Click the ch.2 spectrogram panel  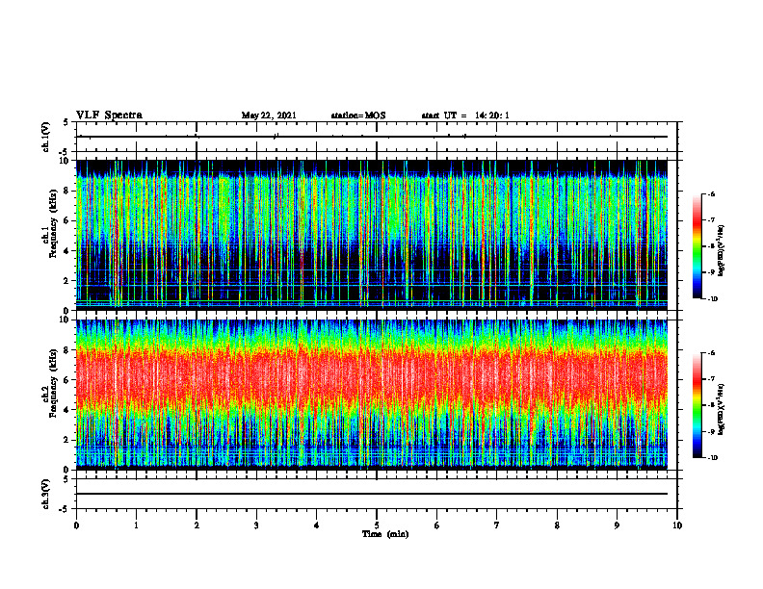coord(372,395)
